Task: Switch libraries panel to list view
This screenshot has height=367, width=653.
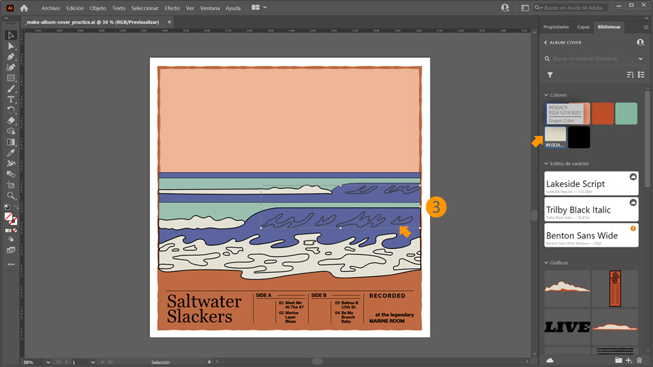Action: (x=641, y=75)
